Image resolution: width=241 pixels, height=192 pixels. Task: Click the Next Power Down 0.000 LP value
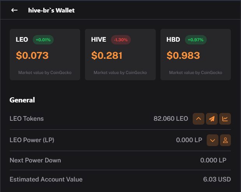(x=213, y=160)
